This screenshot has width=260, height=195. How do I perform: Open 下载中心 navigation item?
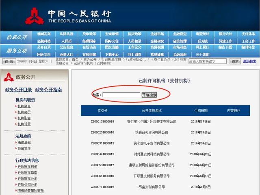click(112, 54)
